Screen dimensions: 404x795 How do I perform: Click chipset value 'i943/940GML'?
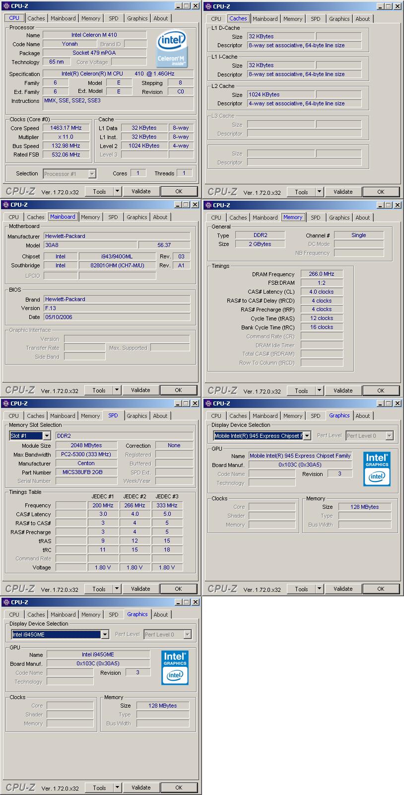coord(117,256)
